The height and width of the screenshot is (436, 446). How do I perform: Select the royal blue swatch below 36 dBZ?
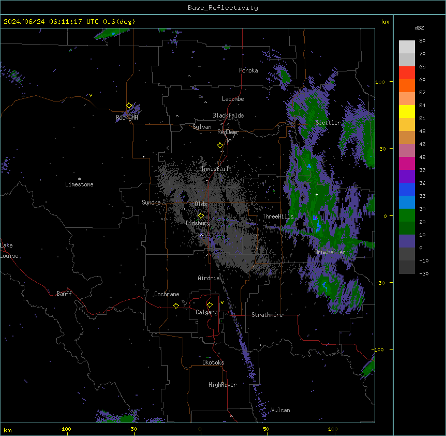click(x=407, y=189)
